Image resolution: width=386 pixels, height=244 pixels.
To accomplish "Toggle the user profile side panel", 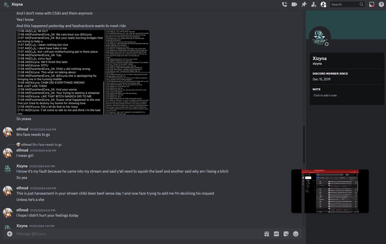I will [323, 4].
